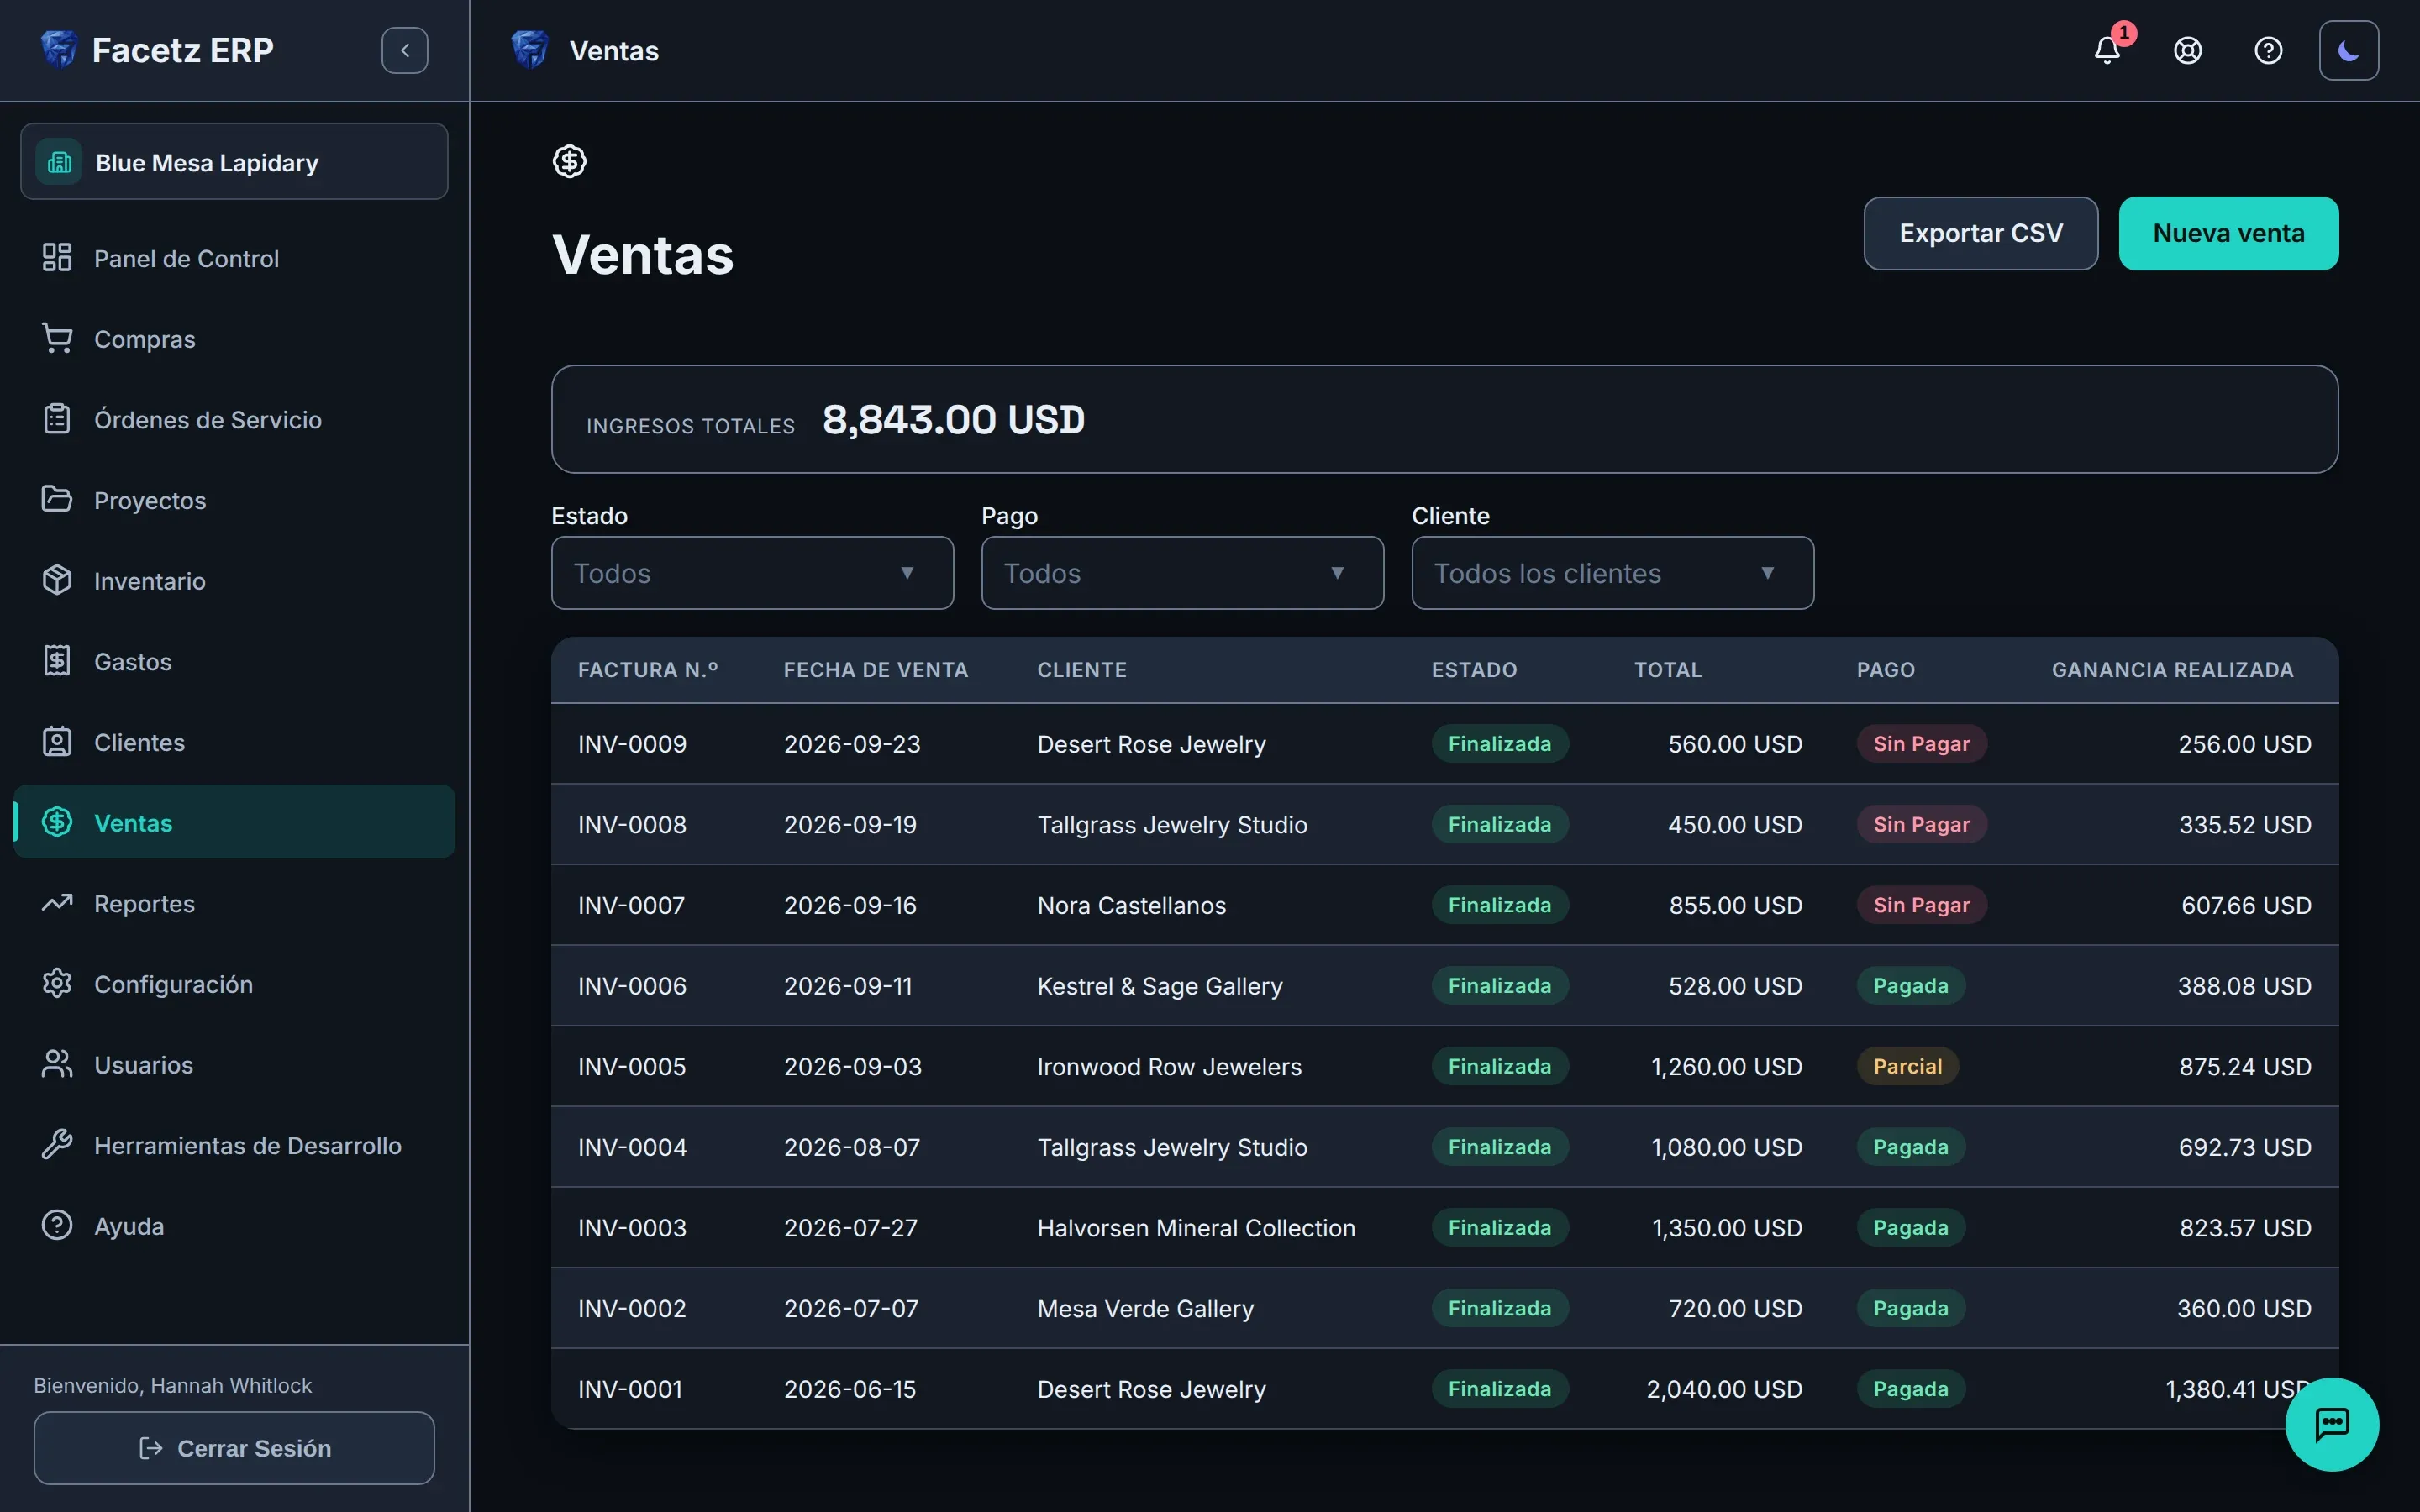The image size is (2420, 1512).
Task: Create a Nueva venta
Action: tap(2229, 233)
